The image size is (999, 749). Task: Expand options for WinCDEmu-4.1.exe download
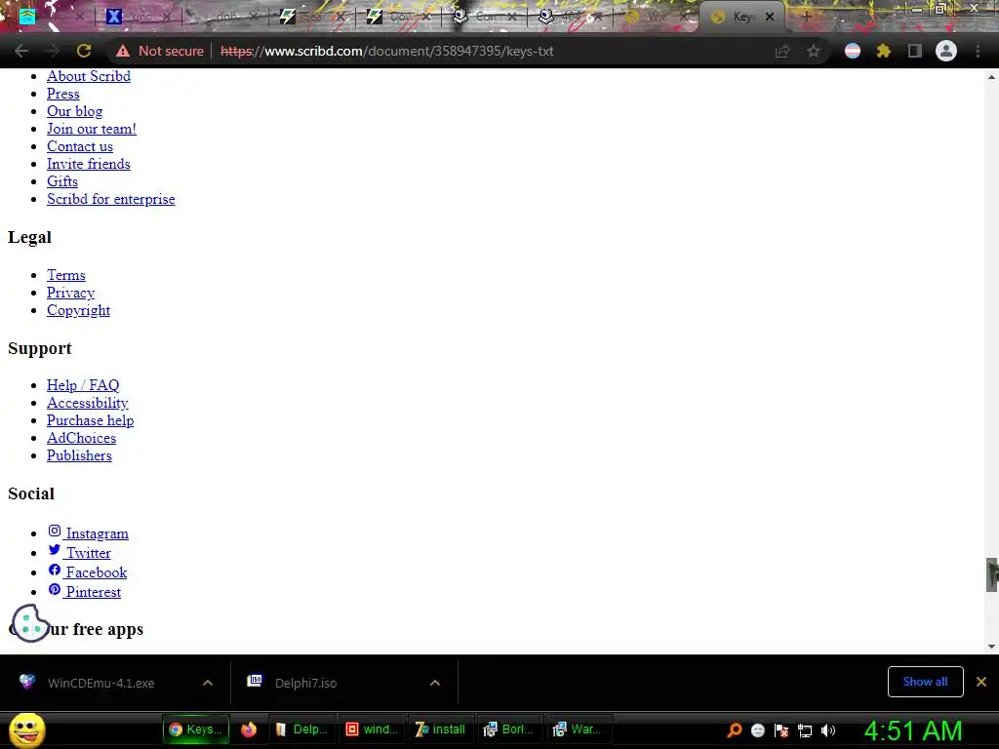click(x=208, y=683)
